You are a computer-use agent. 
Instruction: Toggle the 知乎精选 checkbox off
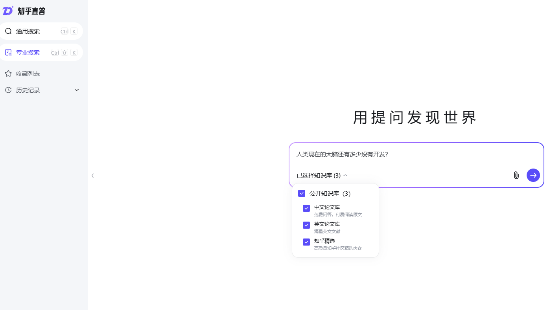coord(306,242)
